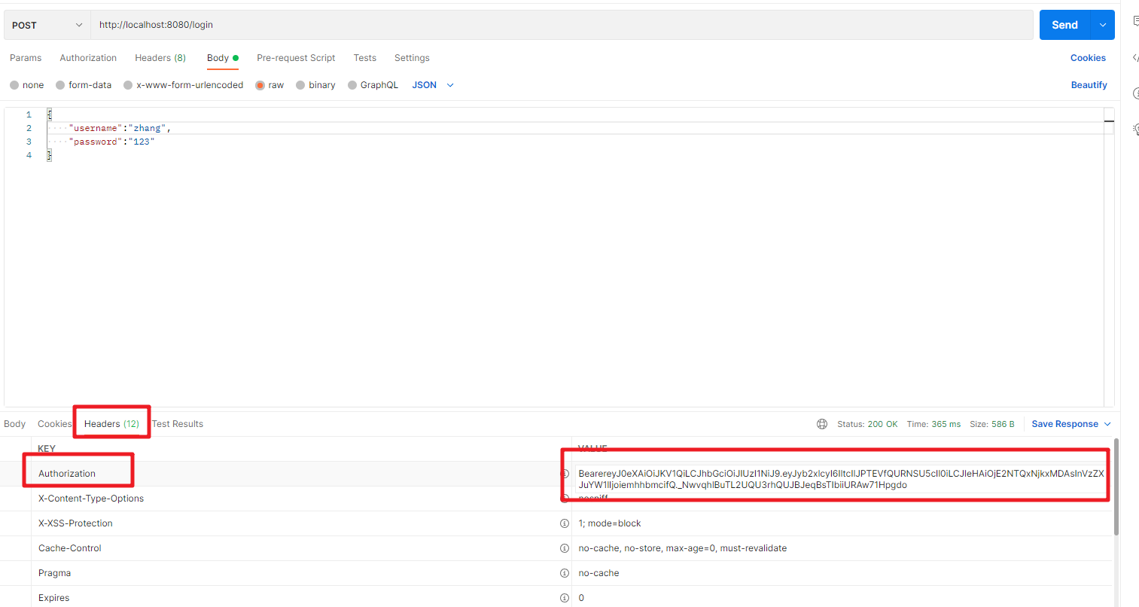This screenshot has height=607, width=1139.
Task: Select the form-data body type
Action: pos(84,85)
